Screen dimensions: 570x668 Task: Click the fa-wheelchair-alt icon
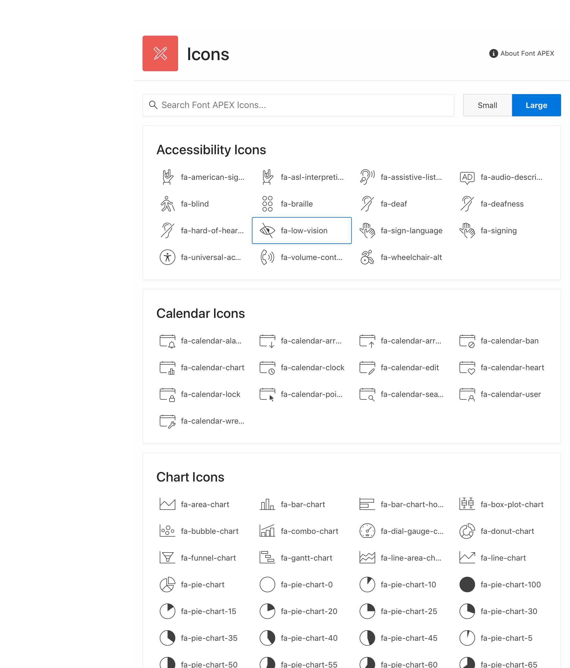tap(367, 257)
